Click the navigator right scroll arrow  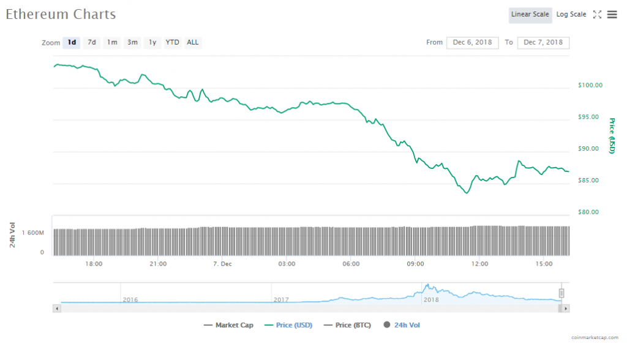pos(566,308)
